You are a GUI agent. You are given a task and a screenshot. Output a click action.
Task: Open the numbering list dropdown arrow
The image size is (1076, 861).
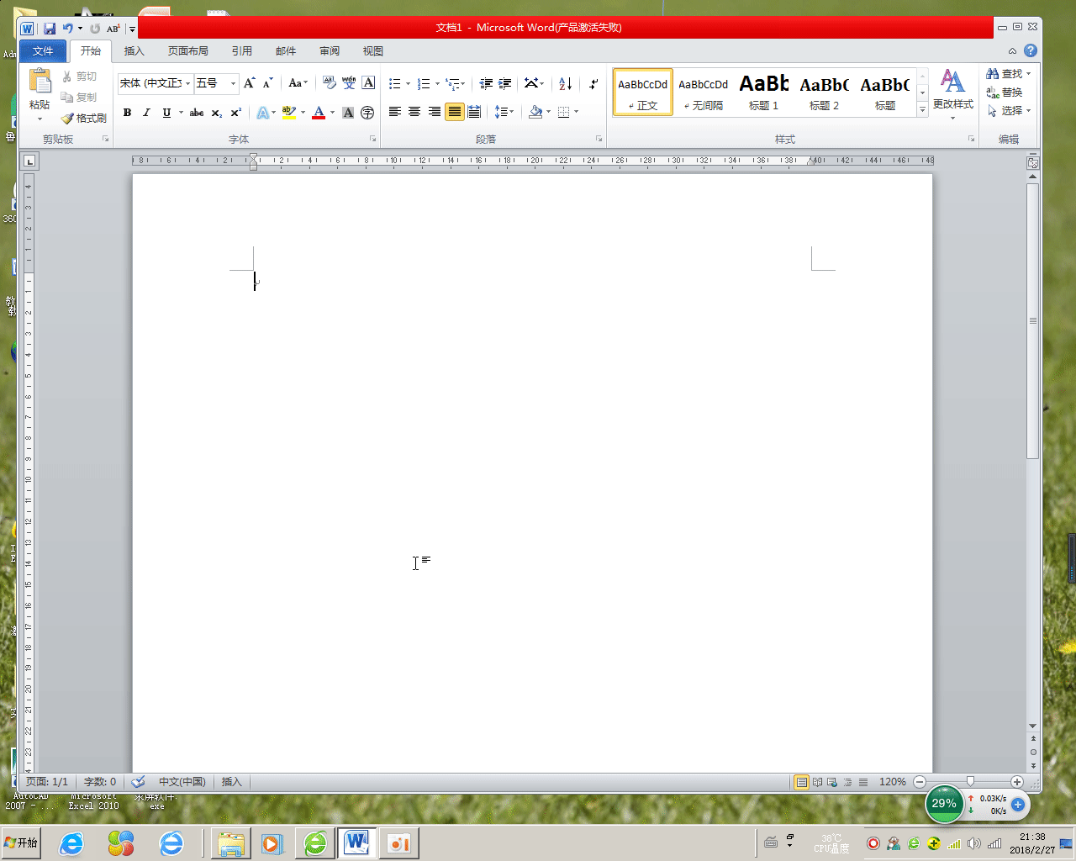(437, 84)
